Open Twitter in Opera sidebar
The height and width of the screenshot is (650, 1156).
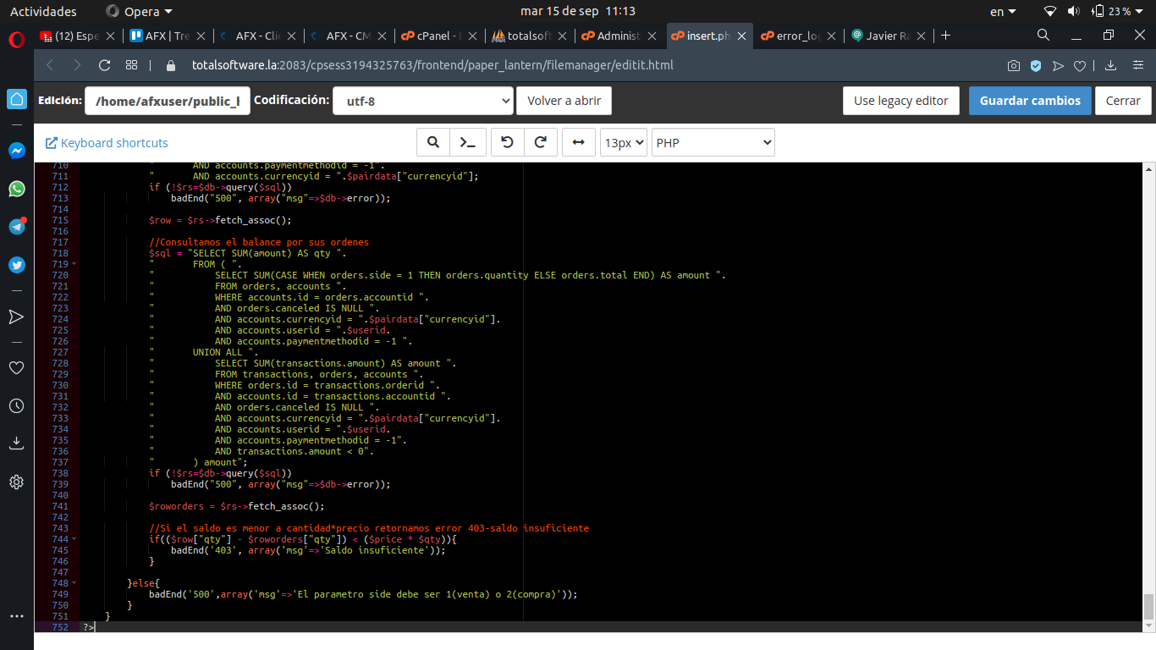pyautogui.click(x=17, y=265)
